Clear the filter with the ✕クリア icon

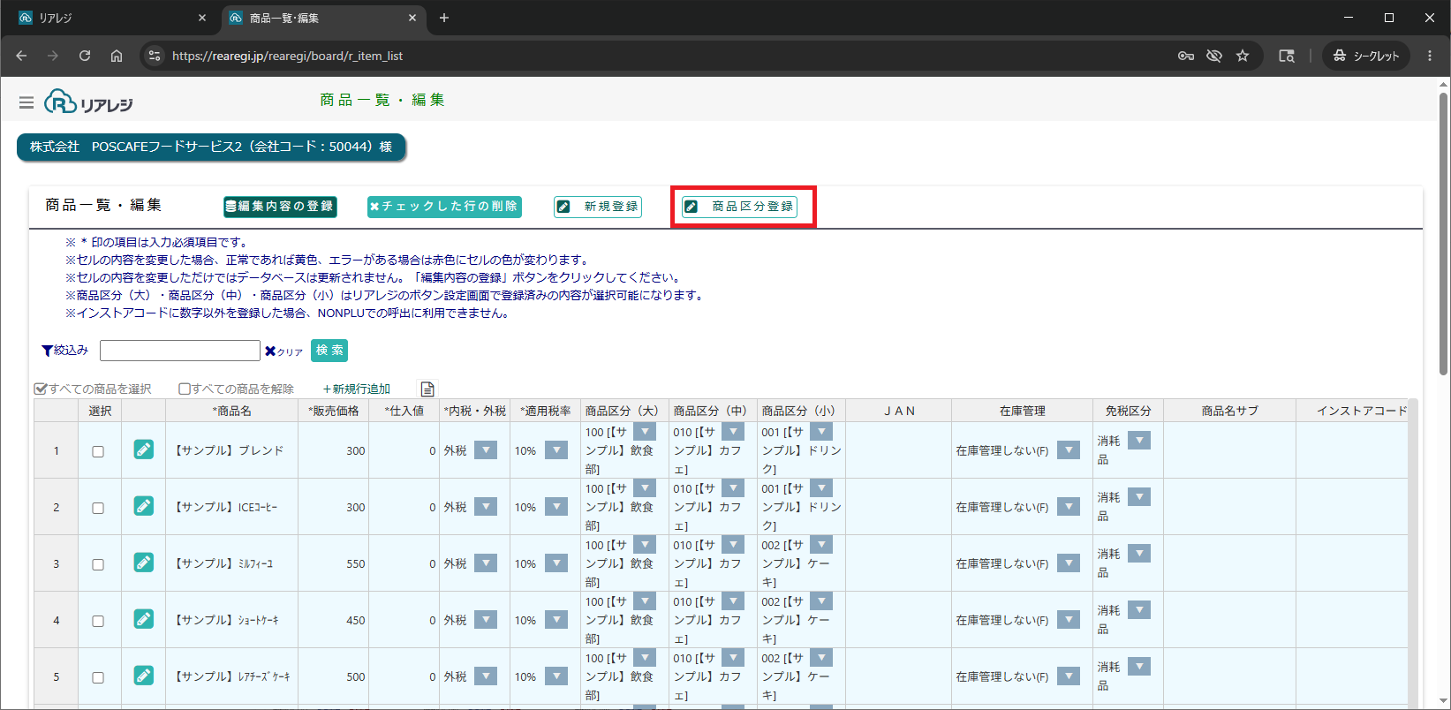coord(283,351)
